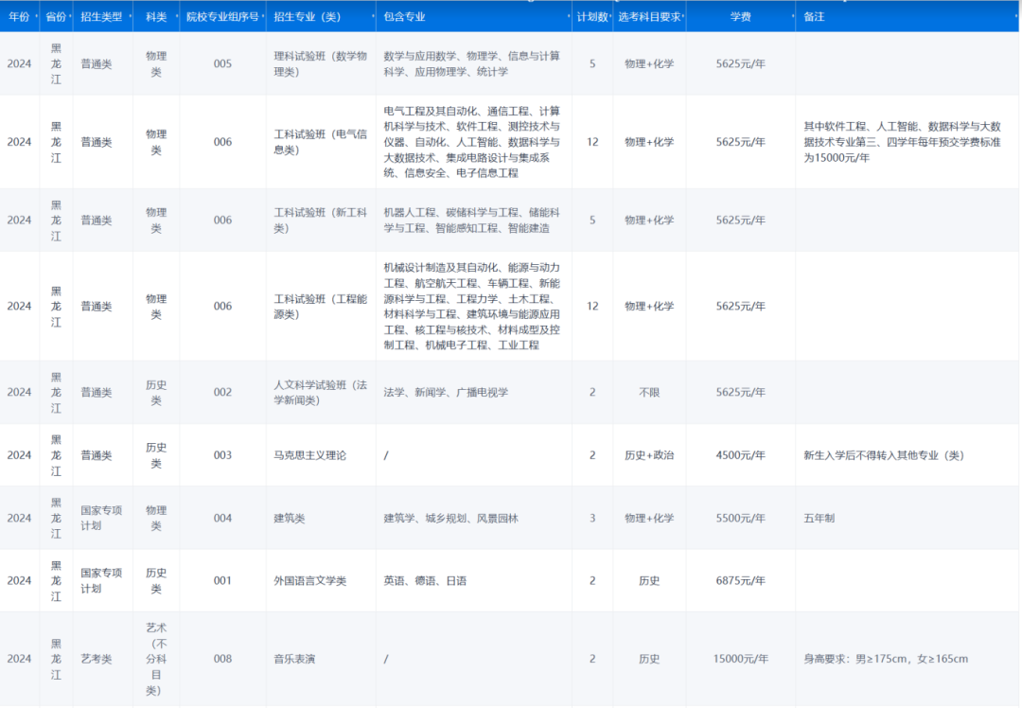The image size is (1022, 708).
Task: Click the sort arrow on 学费 column
Action: [x=792, y=15]
